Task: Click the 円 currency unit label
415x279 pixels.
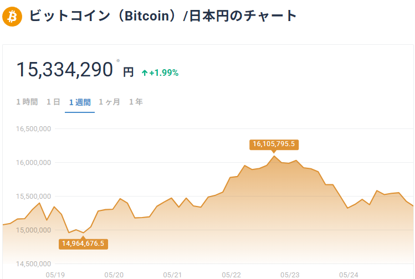Action: point(128,72)
